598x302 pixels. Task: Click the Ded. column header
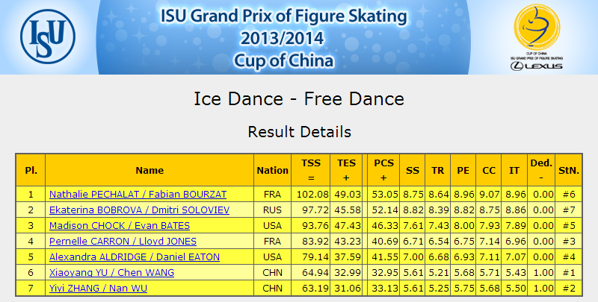point(541,170)
